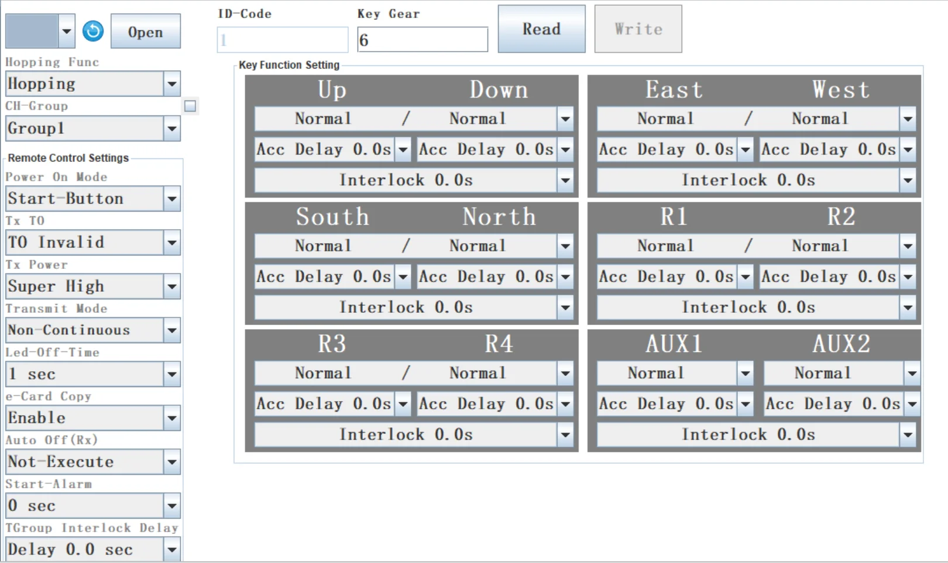Change Tx Power from Super High
The width and height of the screenshot is (948, 563).
tap(93, 286)
